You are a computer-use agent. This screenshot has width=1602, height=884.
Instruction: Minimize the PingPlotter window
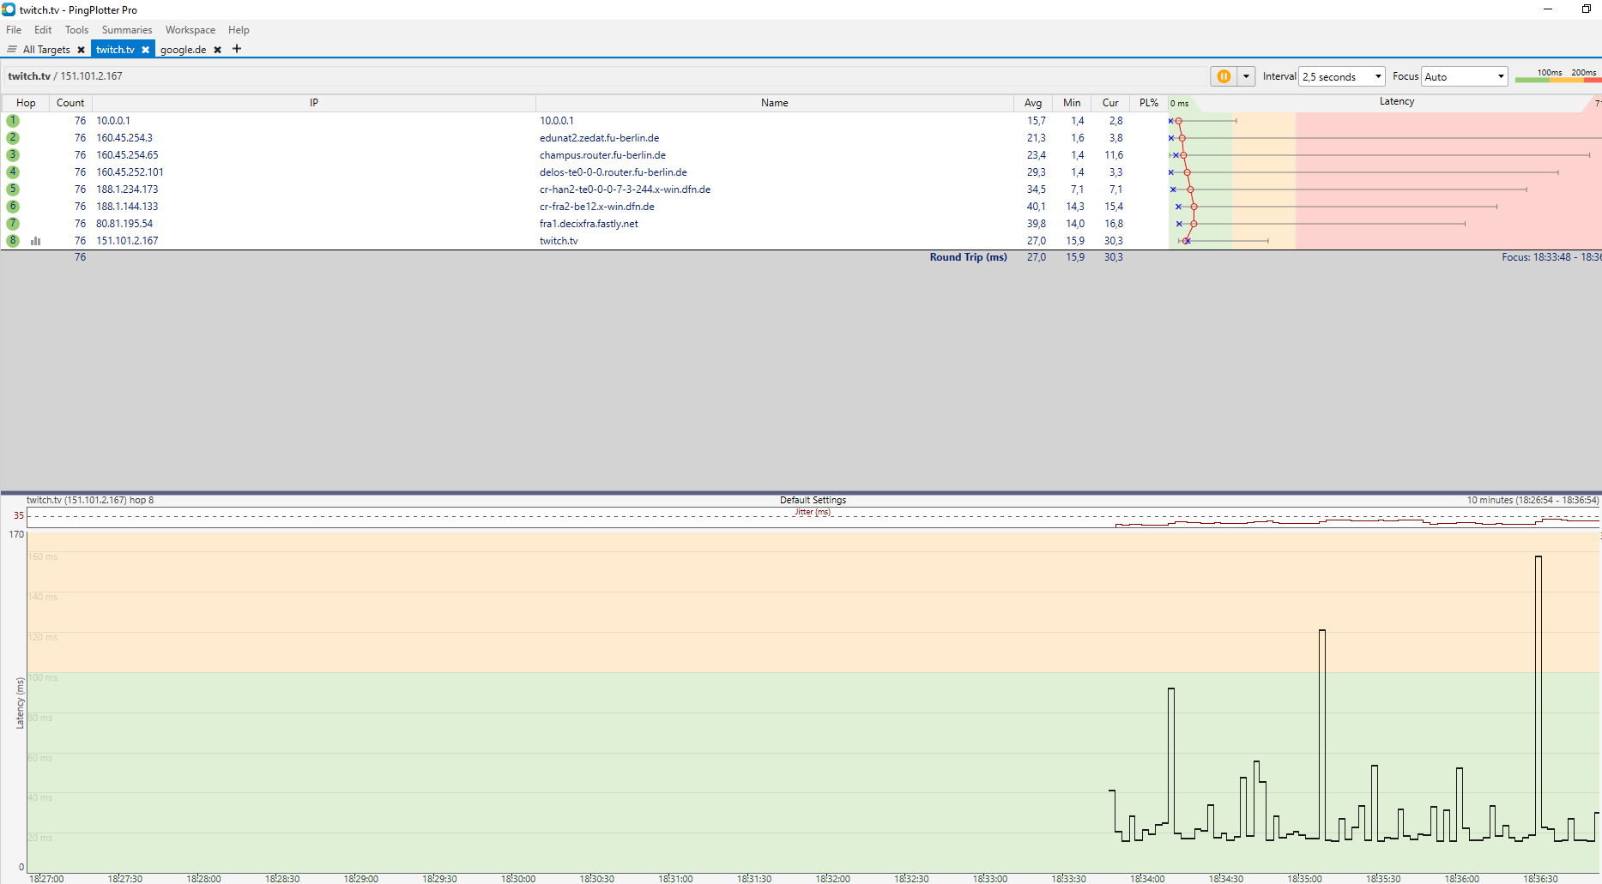(x=1548, y=9)
